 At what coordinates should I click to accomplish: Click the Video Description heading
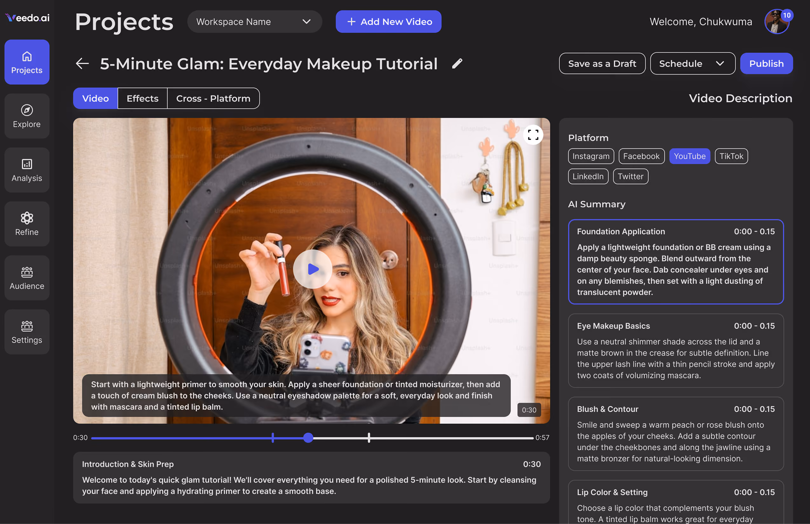click(x=740, y=98)
